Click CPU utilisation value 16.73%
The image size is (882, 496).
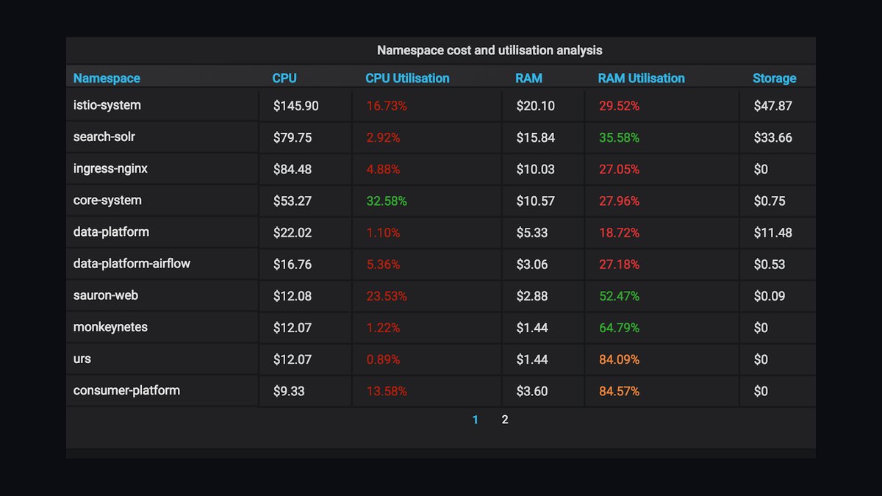click(387, 106)
